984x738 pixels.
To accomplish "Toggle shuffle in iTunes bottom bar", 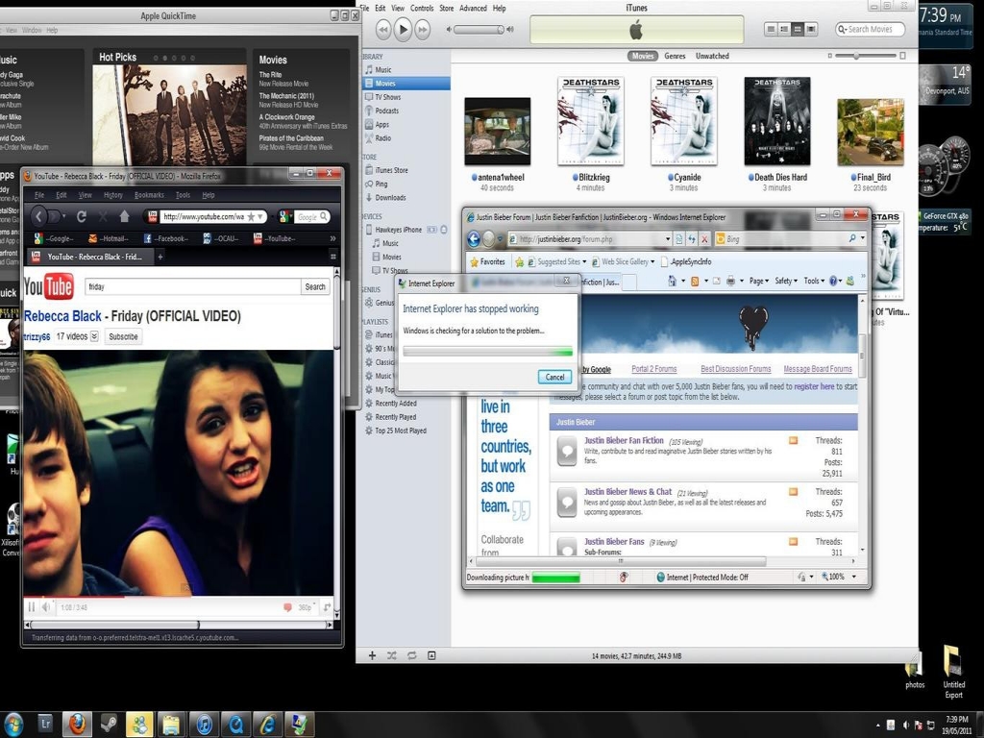I will [392, 655].
